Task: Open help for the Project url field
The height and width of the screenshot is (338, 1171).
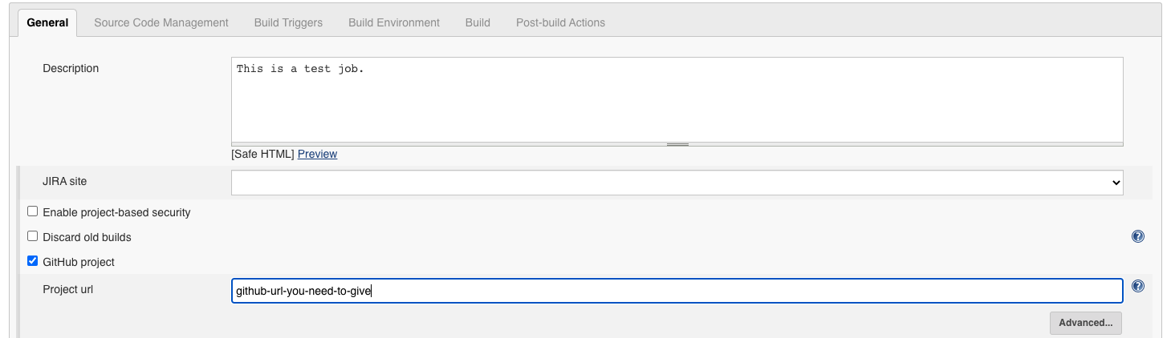Action: click(x=1137, y=286)
